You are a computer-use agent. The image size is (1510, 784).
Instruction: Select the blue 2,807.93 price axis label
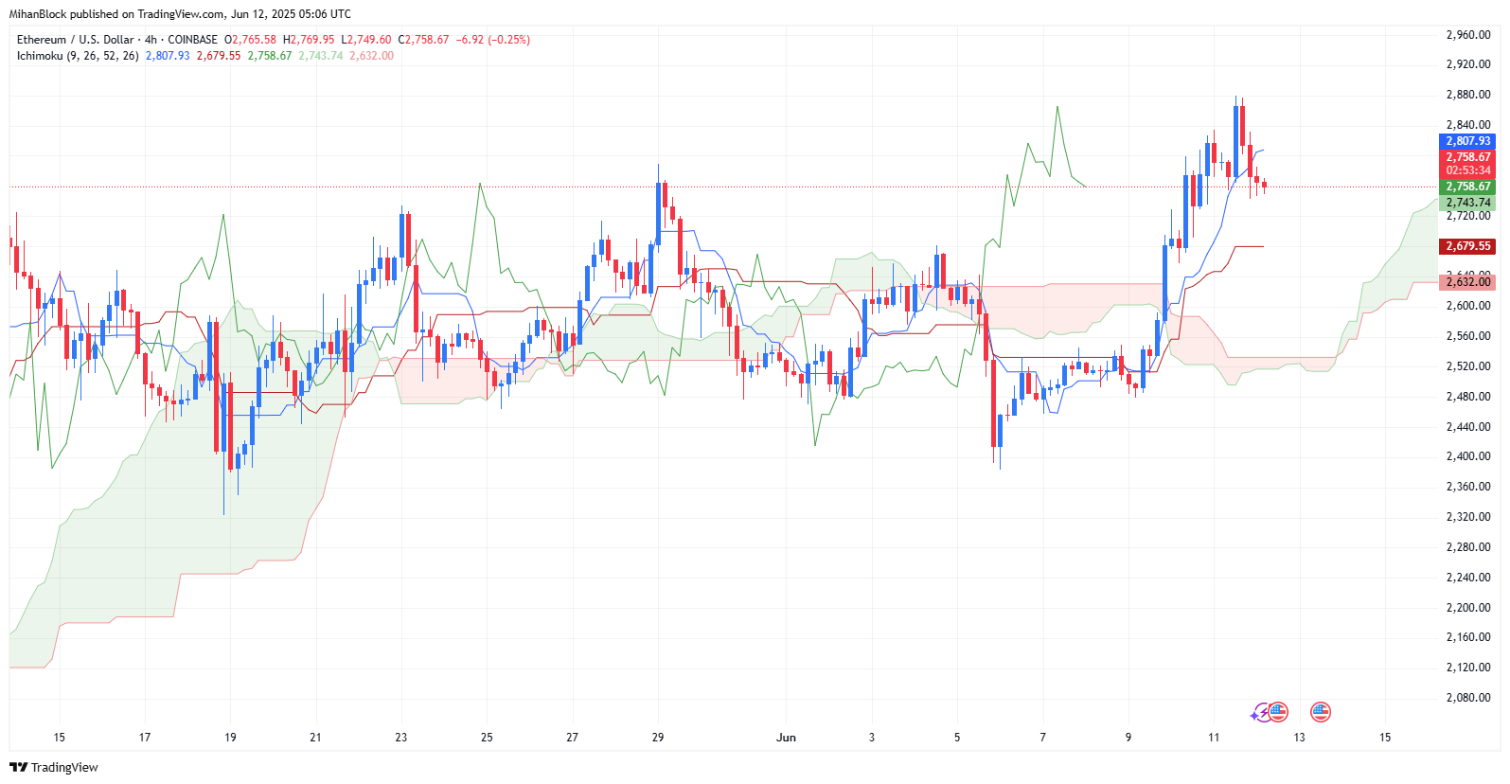[1466, 141]
